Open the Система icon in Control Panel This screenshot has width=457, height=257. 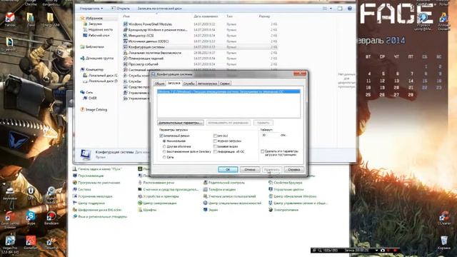(74, 189)
